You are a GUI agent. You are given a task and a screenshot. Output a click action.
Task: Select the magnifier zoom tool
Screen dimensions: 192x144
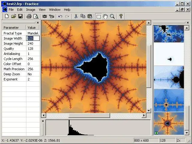[112, 16]
